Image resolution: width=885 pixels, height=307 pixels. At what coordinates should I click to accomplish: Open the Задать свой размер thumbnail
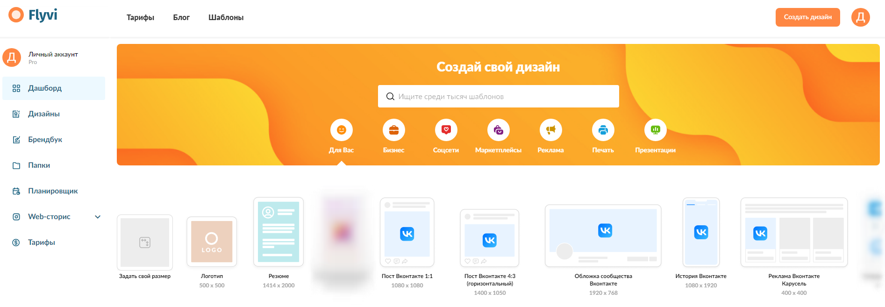145,243
